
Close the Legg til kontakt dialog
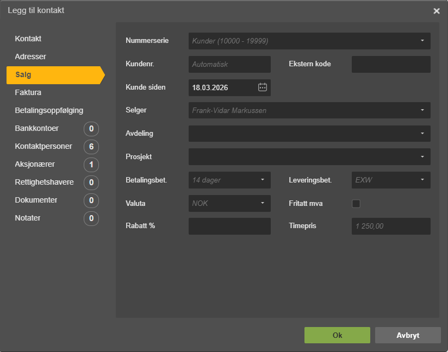coord(436,11)
